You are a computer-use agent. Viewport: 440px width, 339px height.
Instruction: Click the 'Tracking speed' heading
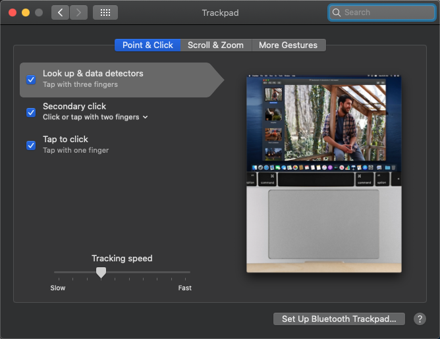122,258
